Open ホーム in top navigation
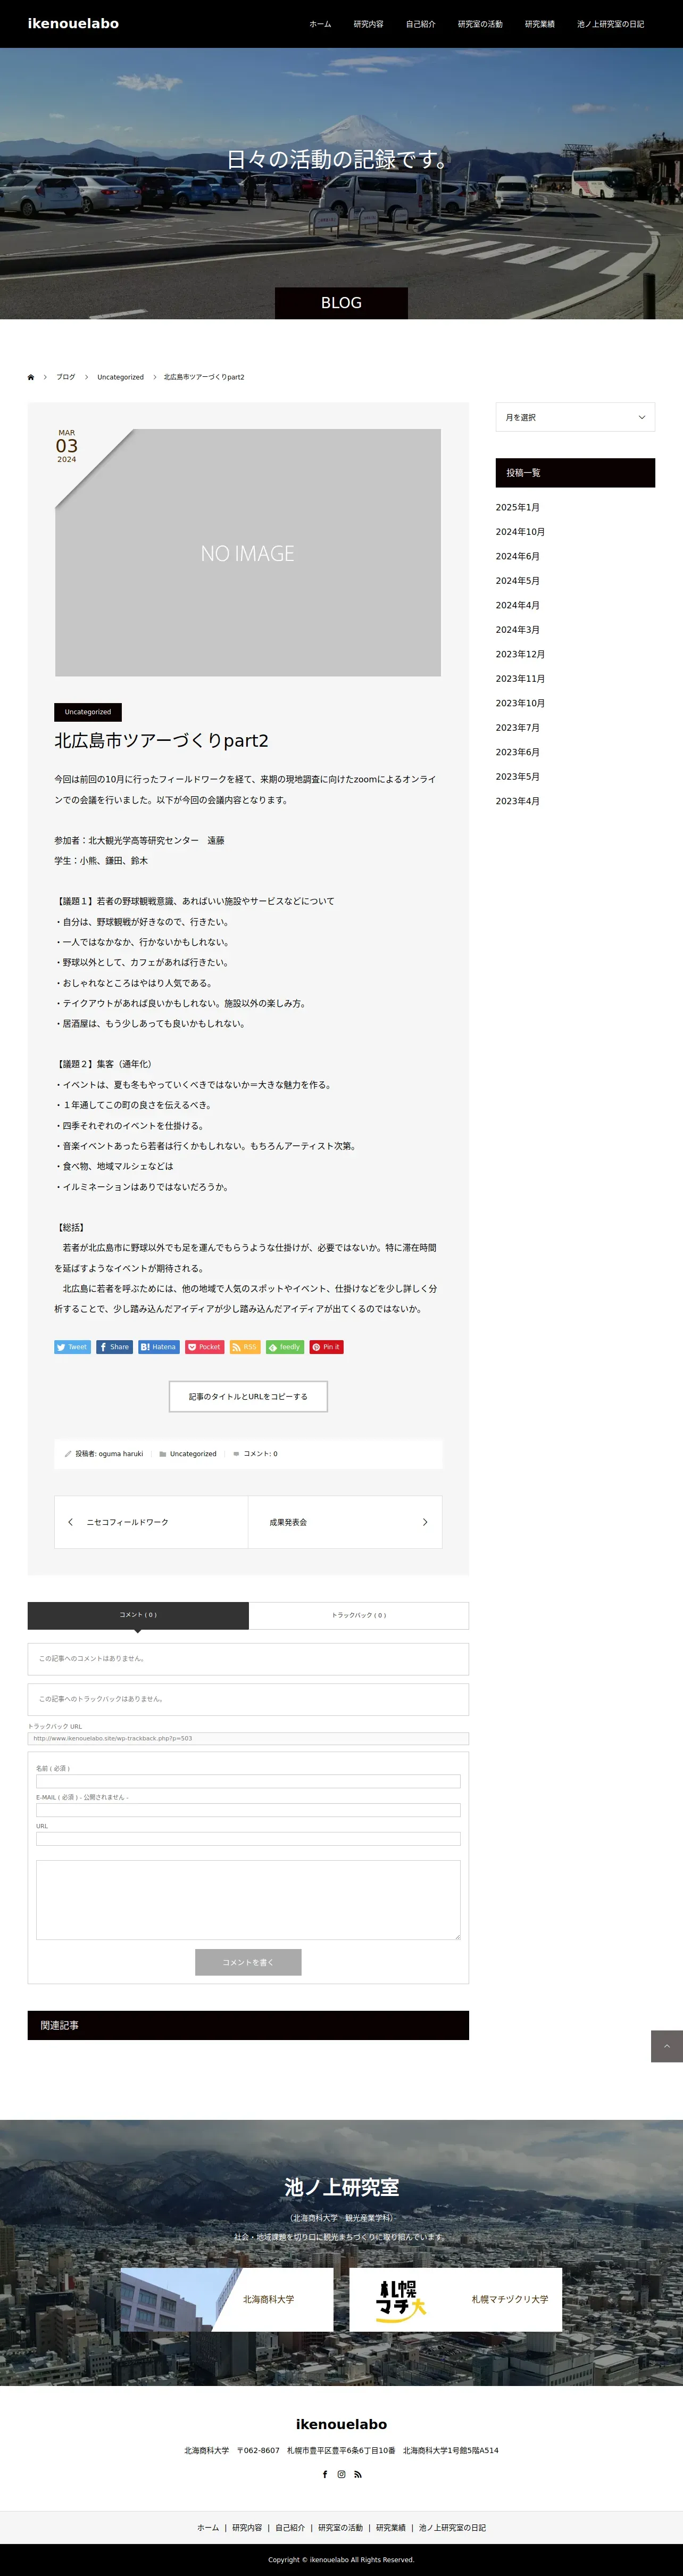The image size is (683, 2576). coord(320,24)
